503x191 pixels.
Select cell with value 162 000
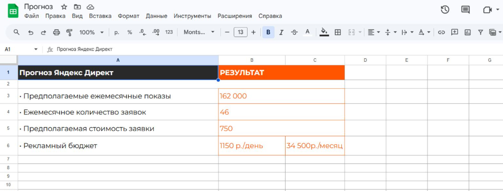282,96
